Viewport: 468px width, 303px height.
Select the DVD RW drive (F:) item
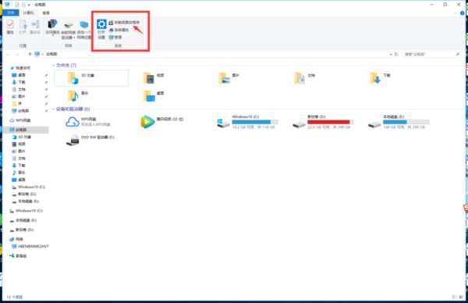pyautogui.click(x=90, y=140)
